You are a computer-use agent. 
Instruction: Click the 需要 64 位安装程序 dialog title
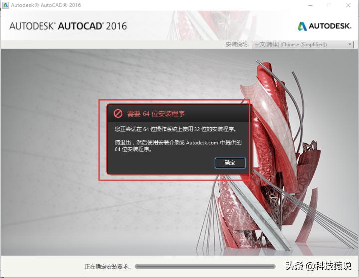[156, 114]
